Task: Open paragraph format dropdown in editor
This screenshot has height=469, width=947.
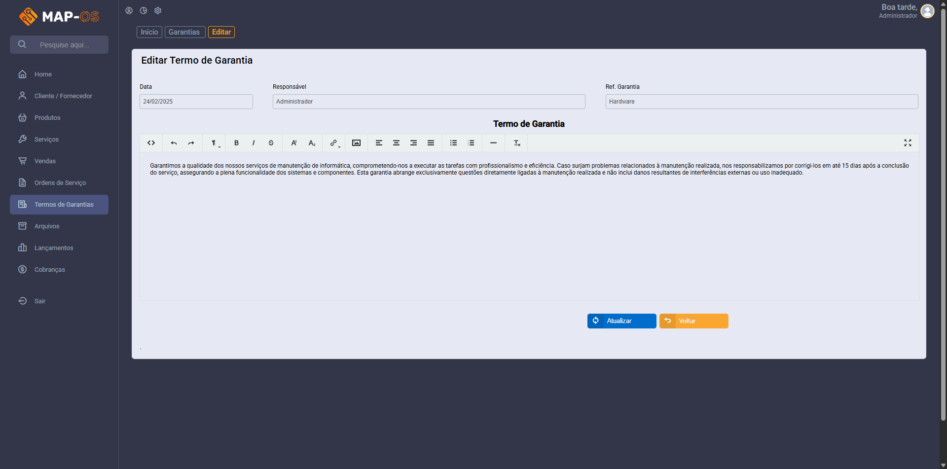Action: tap(215, 143)
